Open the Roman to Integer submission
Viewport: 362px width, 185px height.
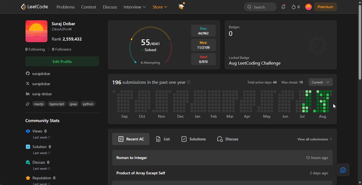[x=222, y=158]
